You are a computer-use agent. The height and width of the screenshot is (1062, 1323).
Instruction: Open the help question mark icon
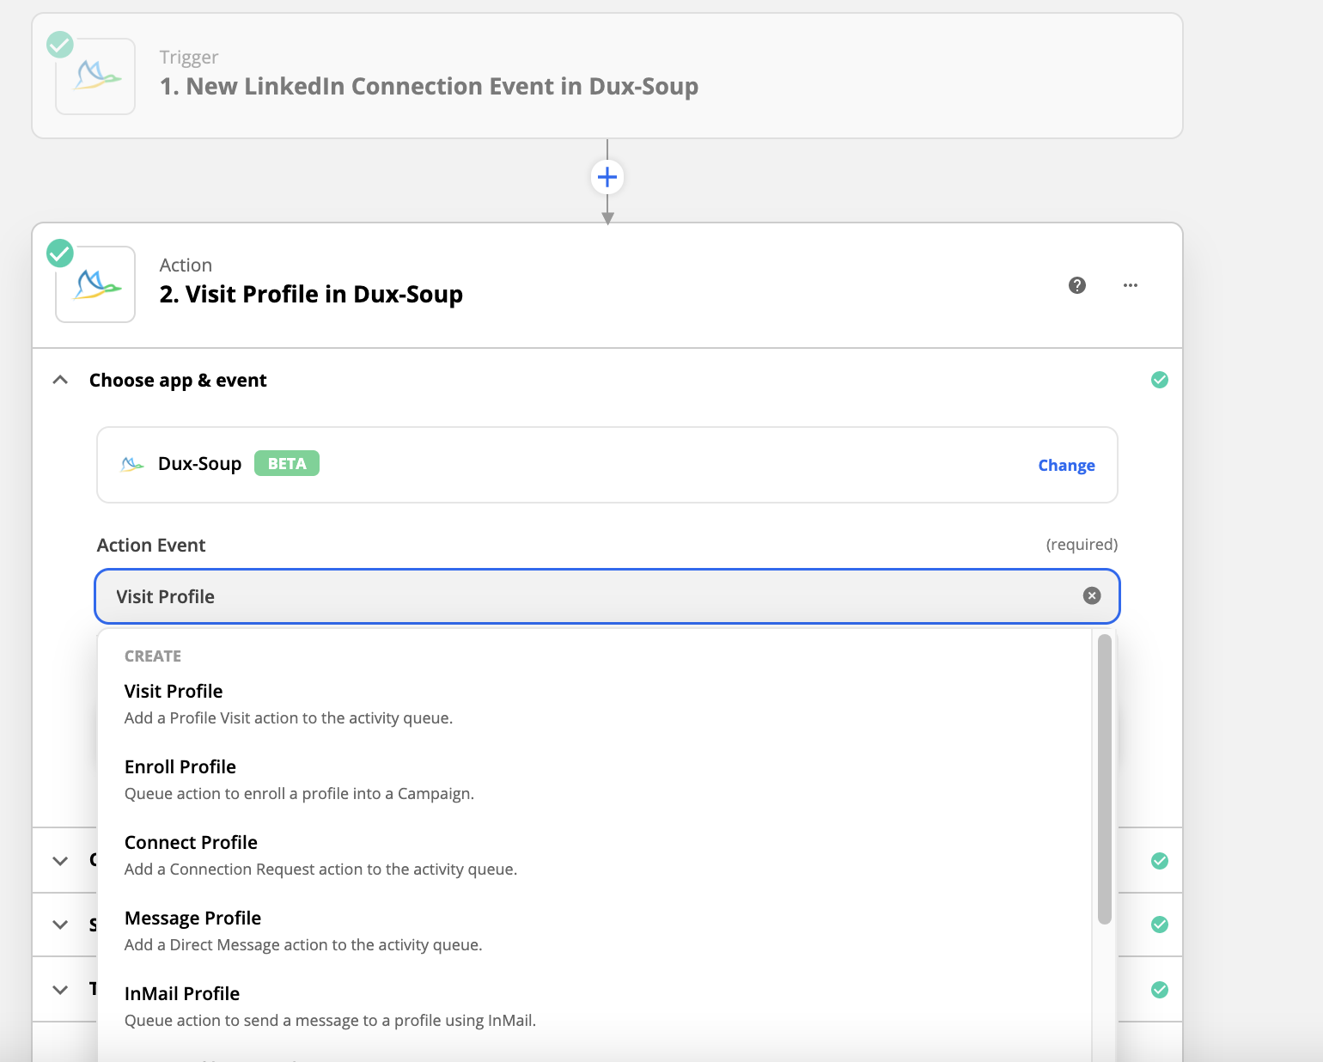(x=1077, y=285)
